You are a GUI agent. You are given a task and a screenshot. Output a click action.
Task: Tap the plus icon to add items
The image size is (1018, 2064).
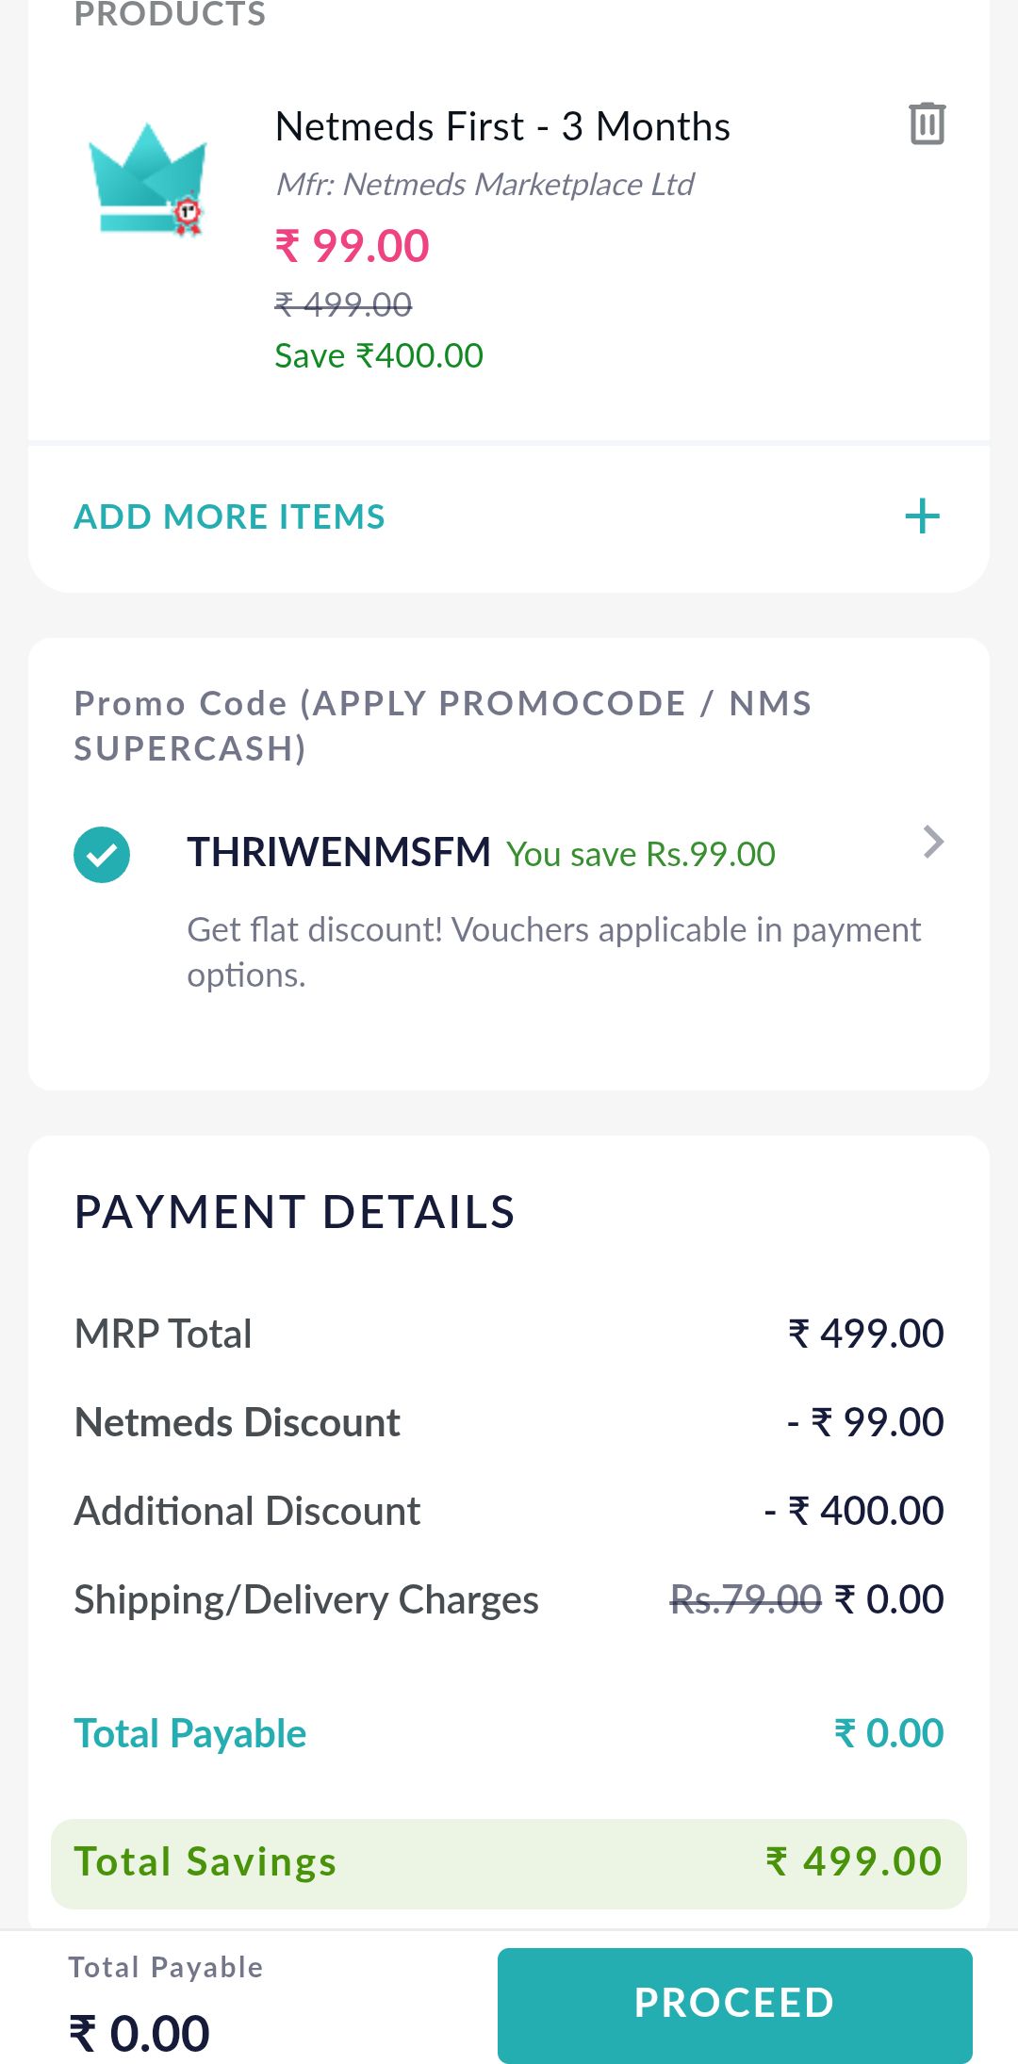coord(922,516)
